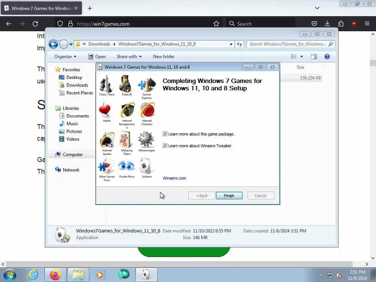Expand the Explorer address bar dropdown
The height and width of the screenshot is (282, 376).
(231, 44)
